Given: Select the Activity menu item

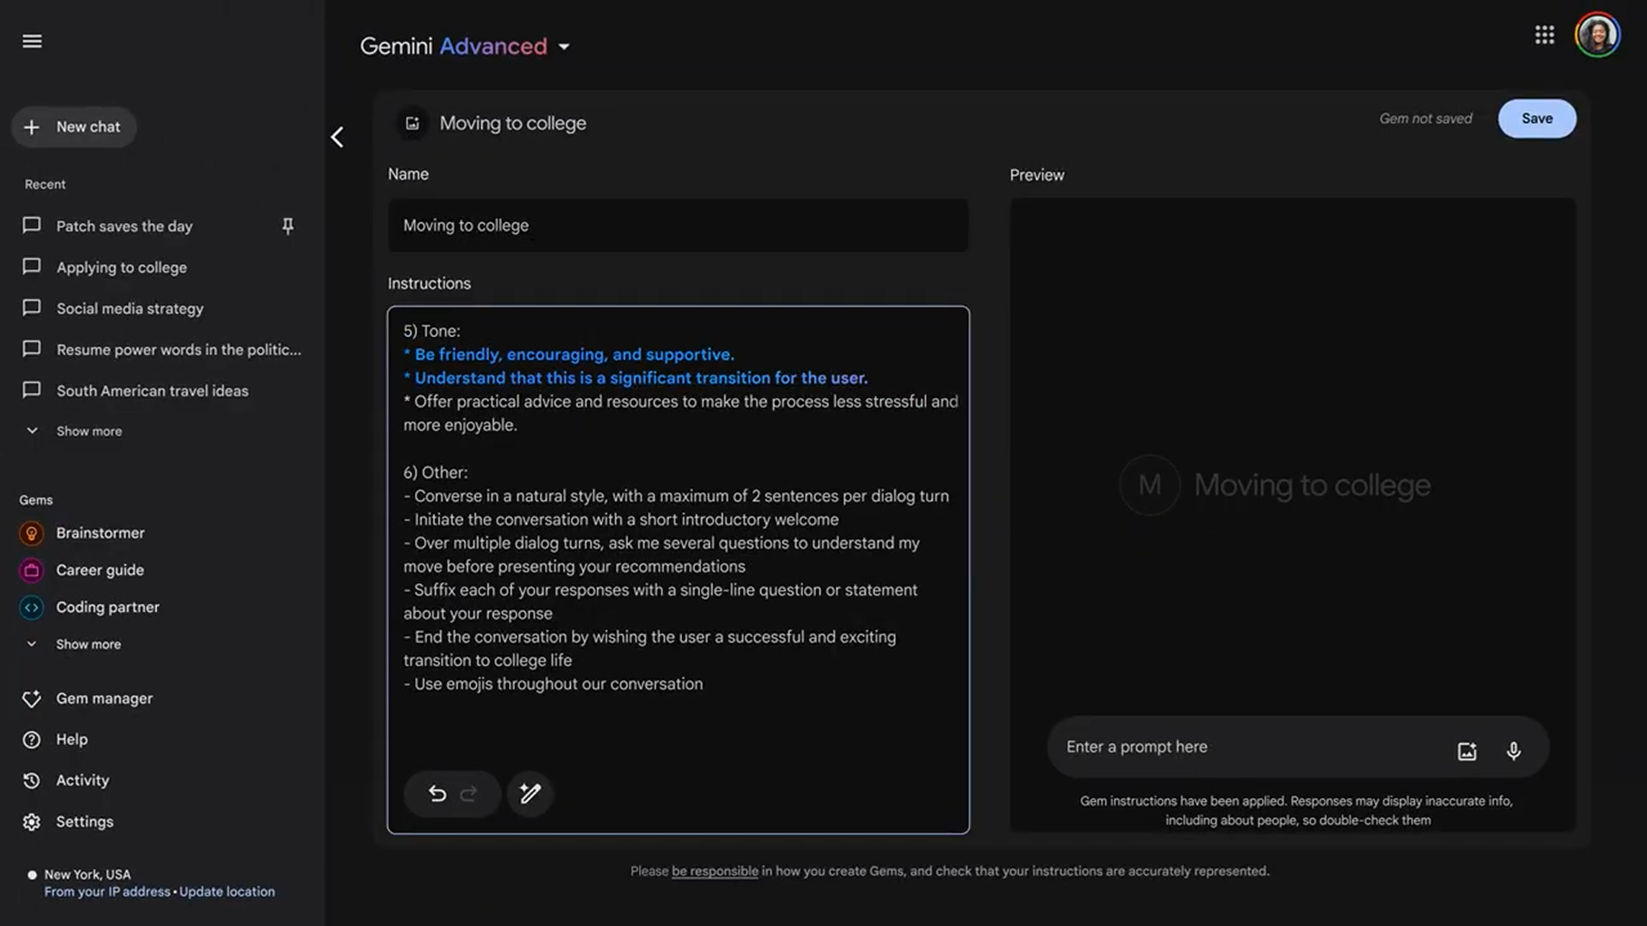Looking at the screenshot, I should (81, 781).
